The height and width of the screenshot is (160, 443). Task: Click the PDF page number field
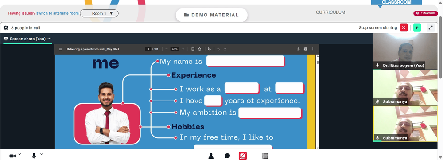point(148,49)
